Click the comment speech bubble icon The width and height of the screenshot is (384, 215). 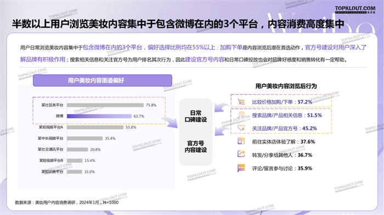coord(241,168)
